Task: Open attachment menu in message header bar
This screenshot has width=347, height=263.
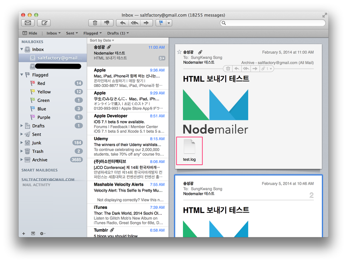Action: tap(266, 69)
